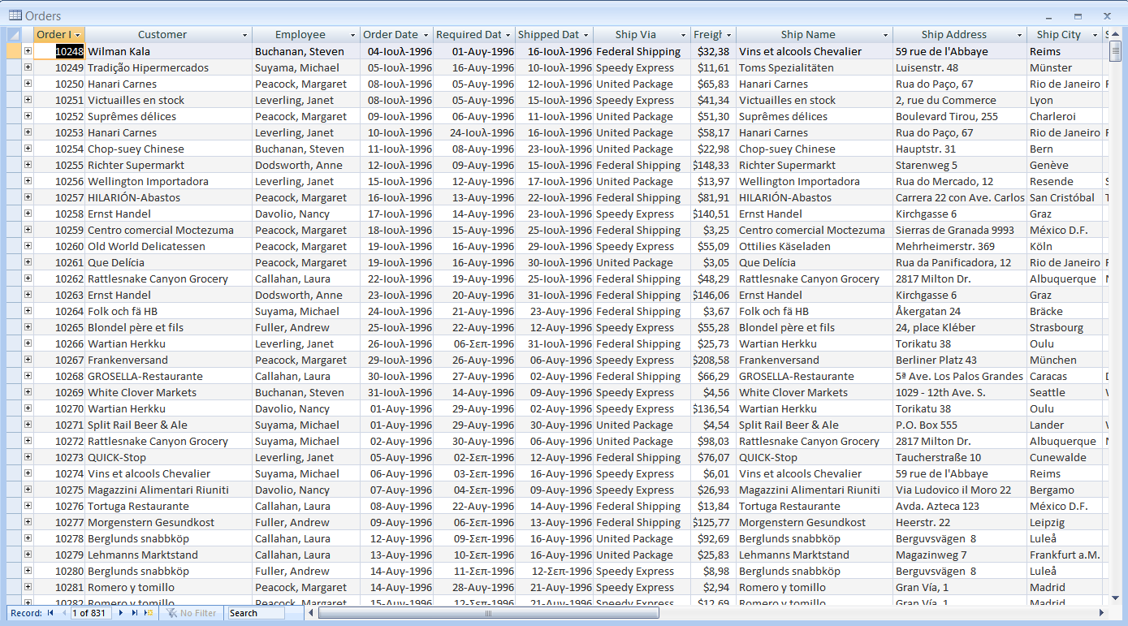The height and width of the screenshot is (626, 1128).
Task: Open the Shipped Date column dropdown arrow
Action: pyautogui.click(x=586, y=35)
